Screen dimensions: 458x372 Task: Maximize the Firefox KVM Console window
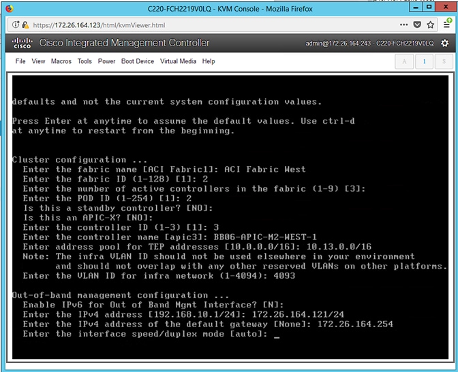429,7
